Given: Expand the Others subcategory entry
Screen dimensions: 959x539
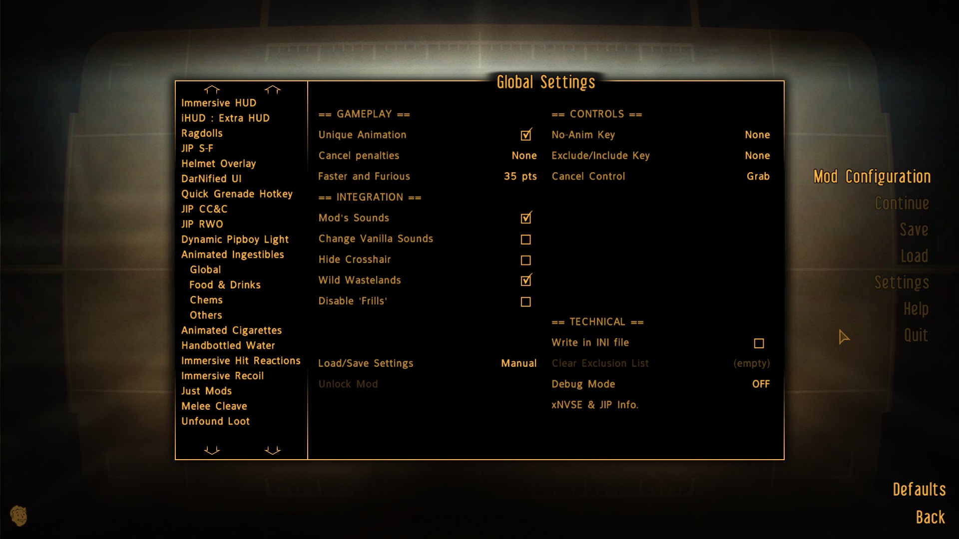Looking at the screenshot, I should click(x=205, y=315).
